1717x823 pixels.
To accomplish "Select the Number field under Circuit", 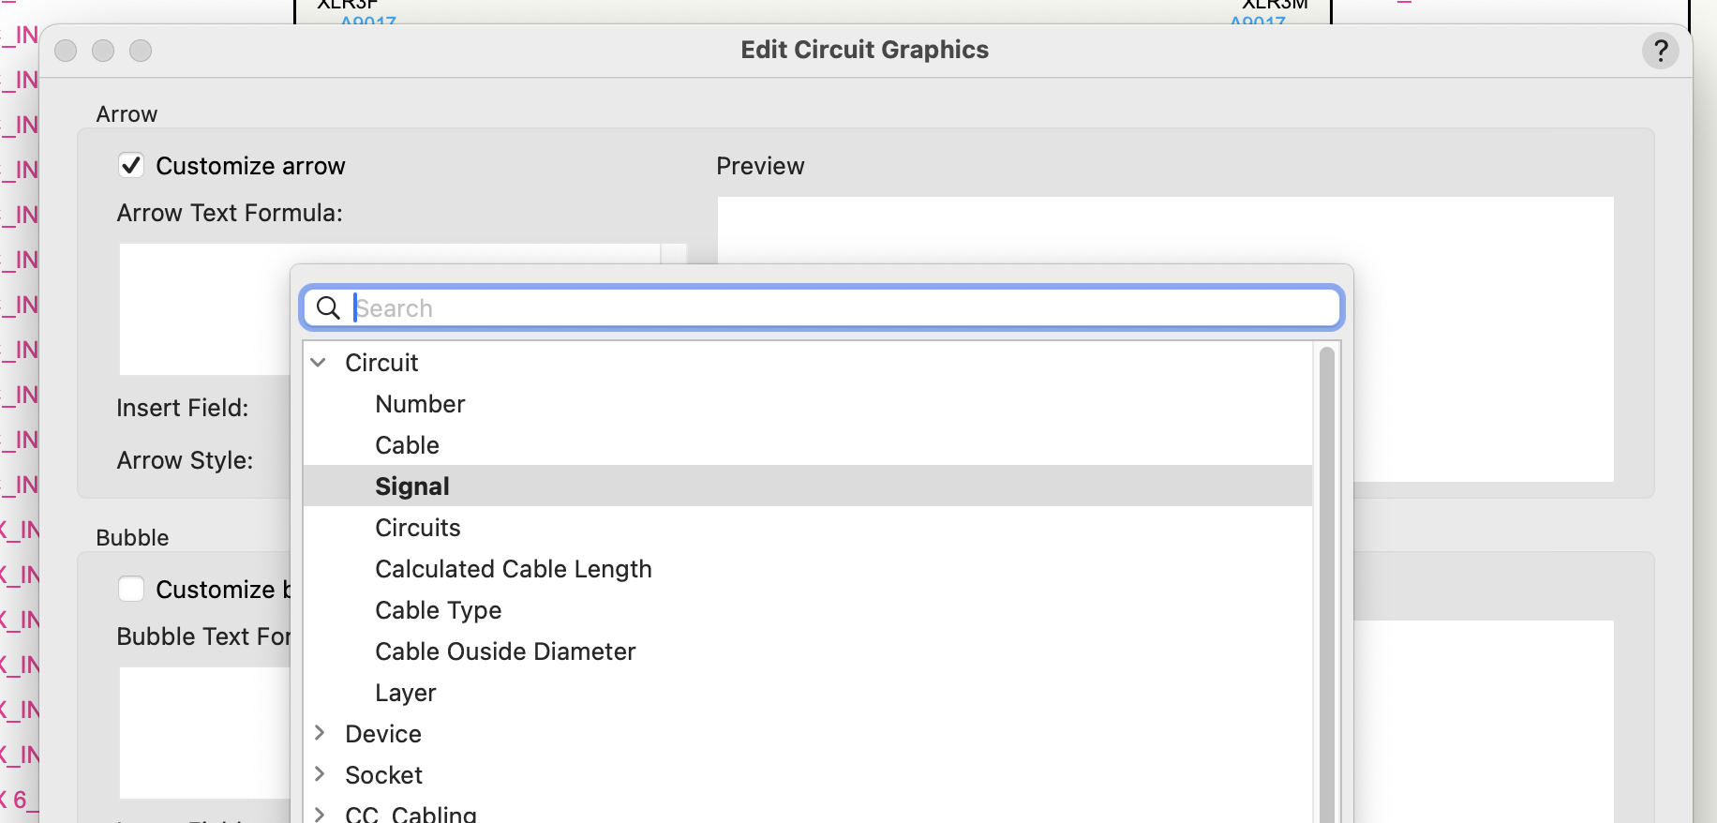I will pos(420,403).
